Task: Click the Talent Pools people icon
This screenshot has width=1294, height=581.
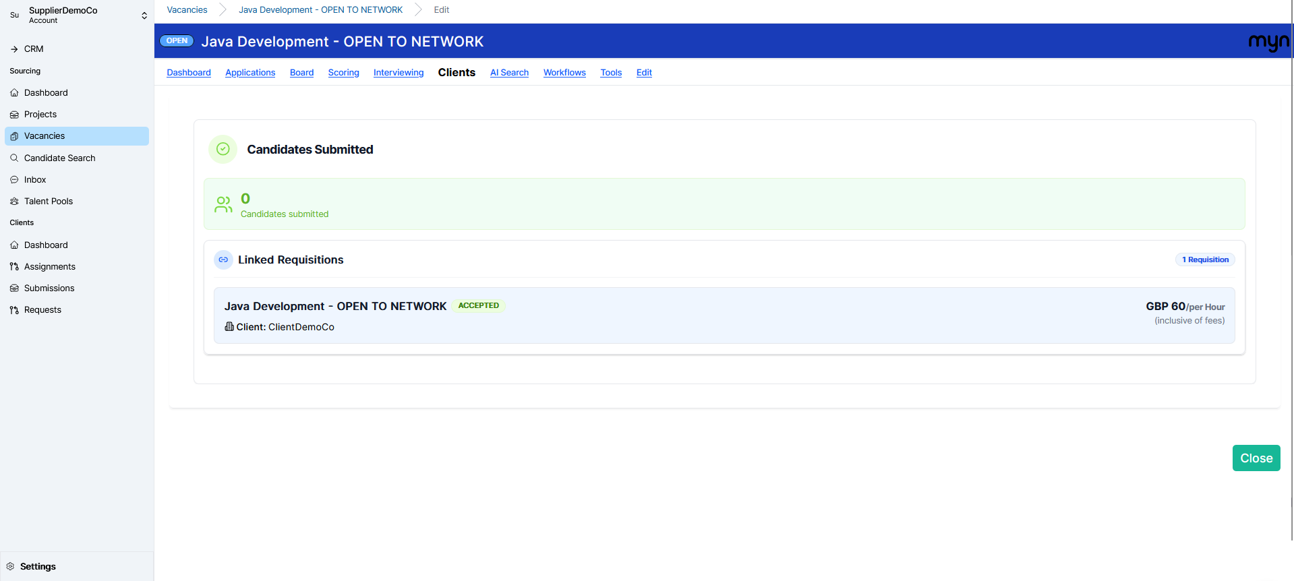Action: point(14,202)
